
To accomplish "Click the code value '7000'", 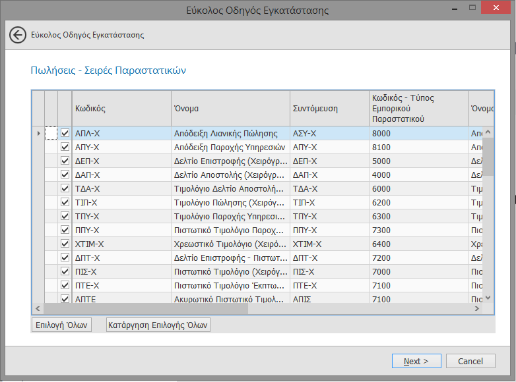I will (418, 271).
